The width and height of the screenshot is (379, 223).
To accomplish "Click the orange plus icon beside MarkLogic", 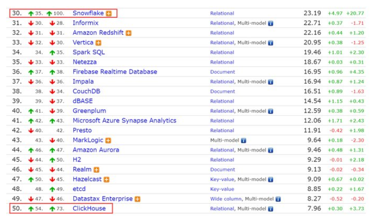I will coord(108,140).
